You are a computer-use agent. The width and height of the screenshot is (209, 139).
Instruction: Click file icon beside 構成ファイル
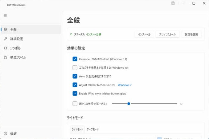pos(6,57)
